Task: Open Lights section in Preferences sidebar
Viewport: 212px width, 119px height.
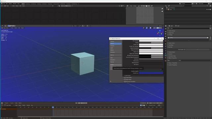Action: [116, 48]
